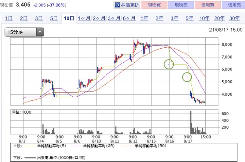Select the active 10日 tab
Viewport: 245px width, 162px height.
[x=69, y=18]
